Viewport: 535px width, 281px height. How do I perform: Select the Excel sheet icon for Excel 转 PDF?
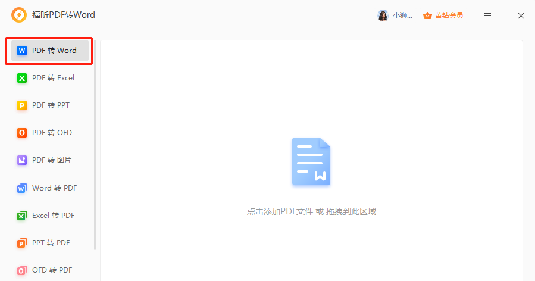coord(22,216)
